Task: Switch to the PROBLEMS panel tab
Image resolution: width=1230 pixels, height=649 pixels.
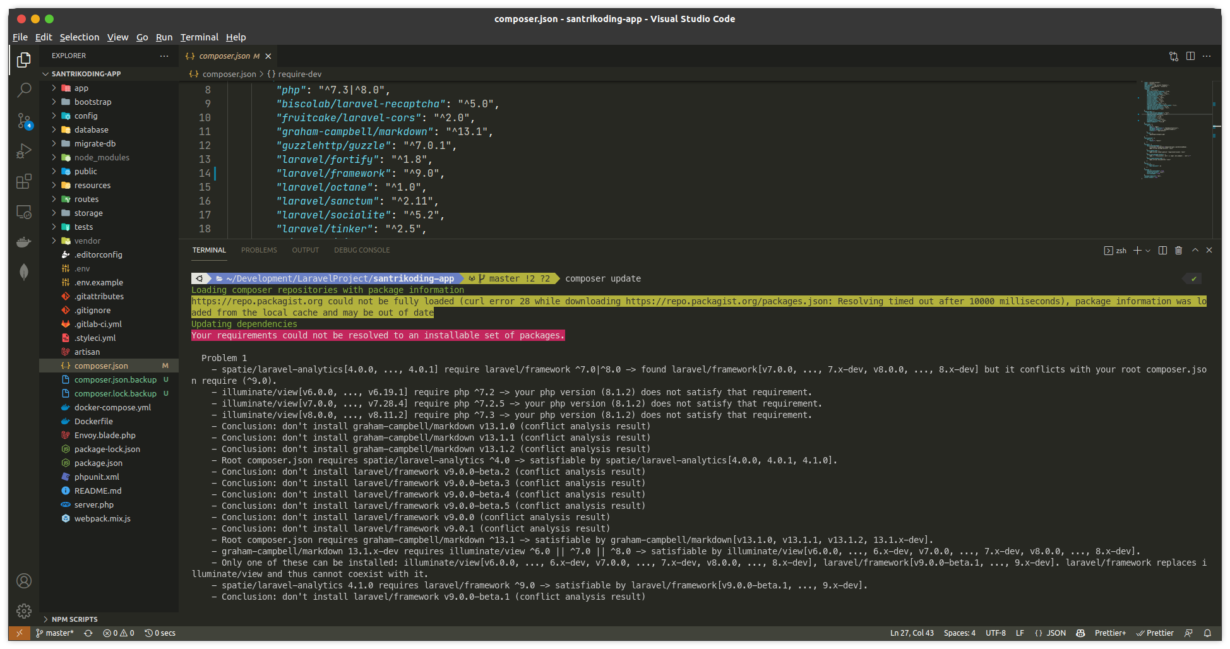Action: point(259,251)
